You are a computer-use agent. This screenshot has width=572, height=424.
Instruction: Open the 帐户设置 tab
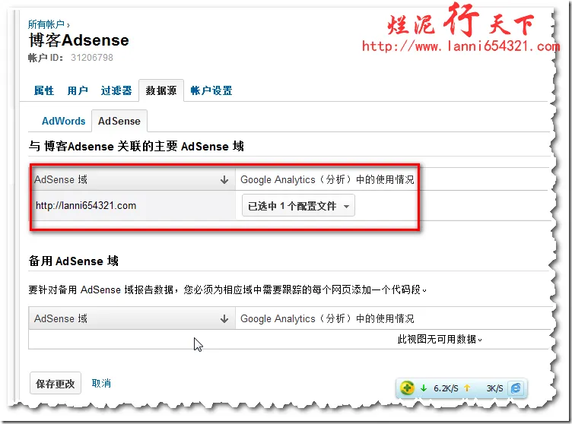(x=211, y=90)
